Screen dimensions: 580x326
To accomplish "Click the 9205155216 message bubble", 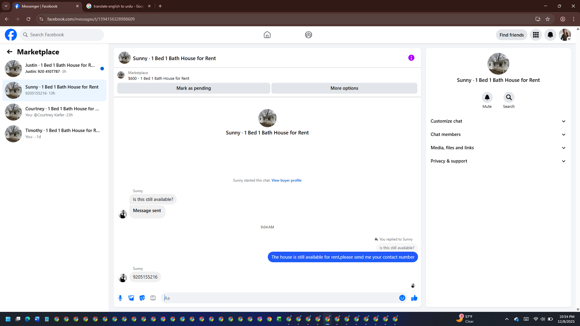I will click(145, 277).
